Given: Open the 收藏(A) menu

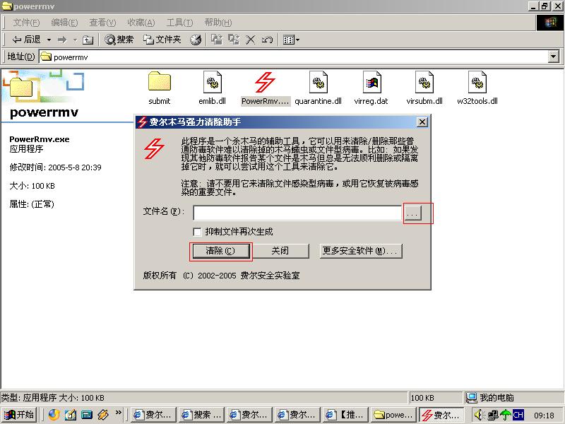Looking at the screenshot, I should 141,23.
